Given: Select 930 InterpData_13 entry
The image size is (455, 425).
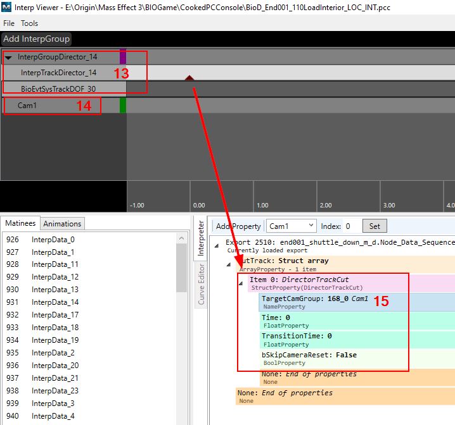Looking at the screenshot, I should click(89, 290).
